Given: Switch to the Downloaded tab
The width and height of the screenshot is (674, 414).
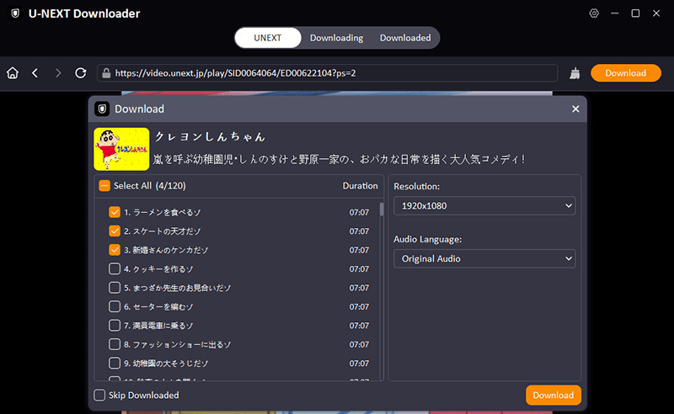Looking at the screenshot, I should pyautogui.click(x=404, y=38).
